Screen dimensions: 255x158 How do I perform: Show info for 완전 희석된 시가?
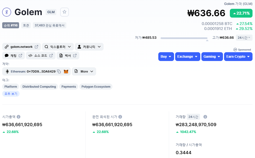(x=120, y=117)
